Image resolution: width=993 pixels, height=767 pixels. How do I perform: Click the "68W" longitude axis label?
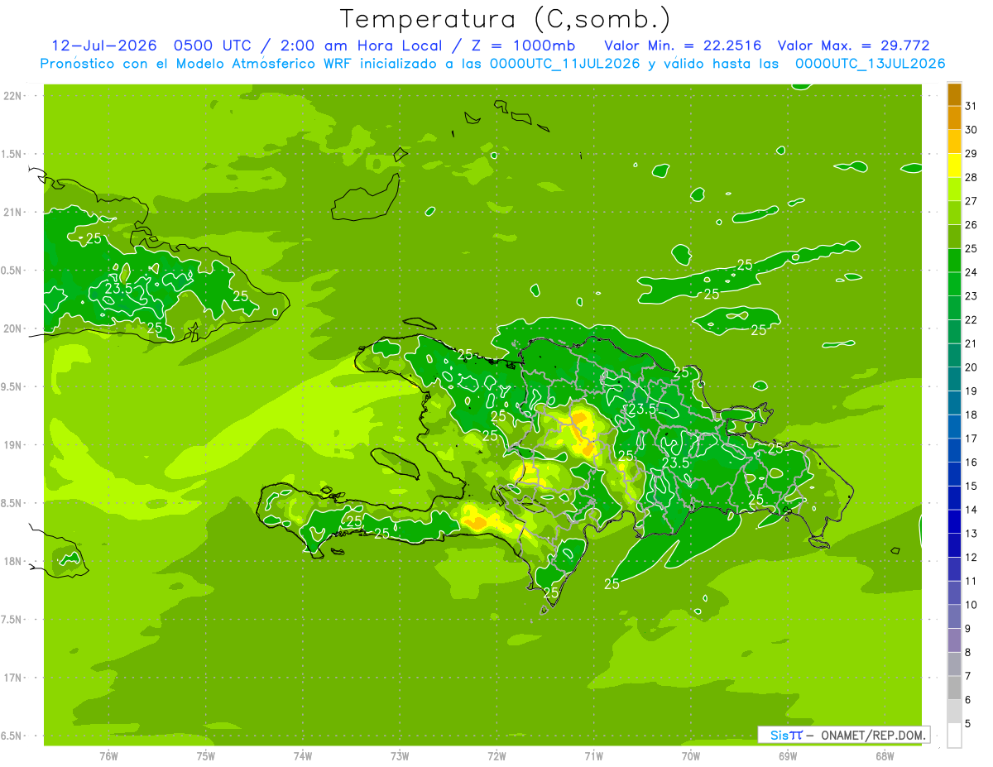(x=885, y=756)
